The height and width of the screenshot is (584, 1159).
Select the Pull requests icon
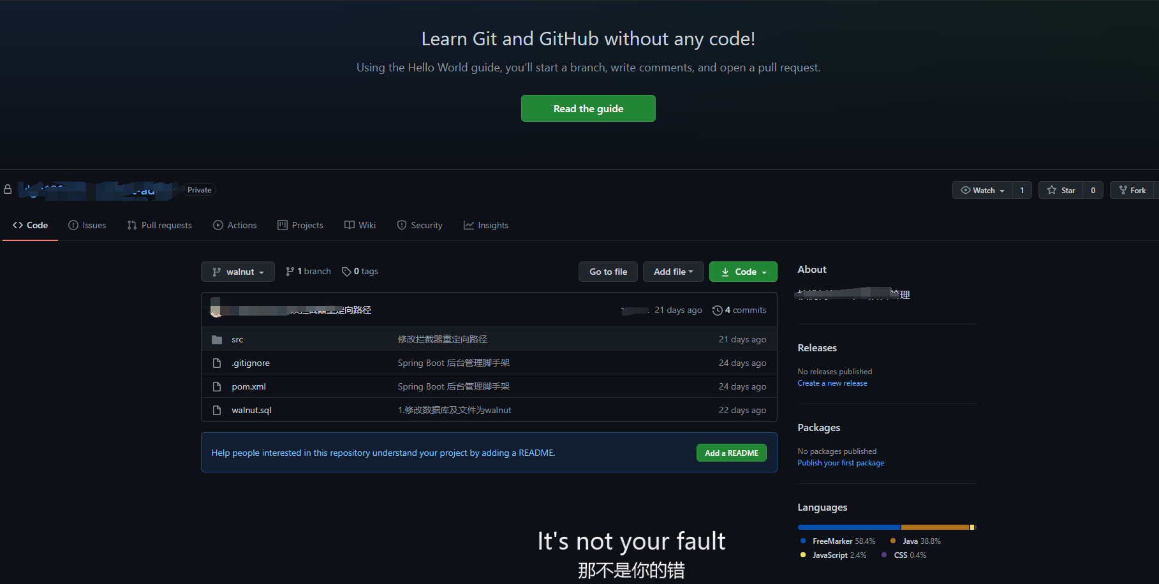[x=132, y=225]
